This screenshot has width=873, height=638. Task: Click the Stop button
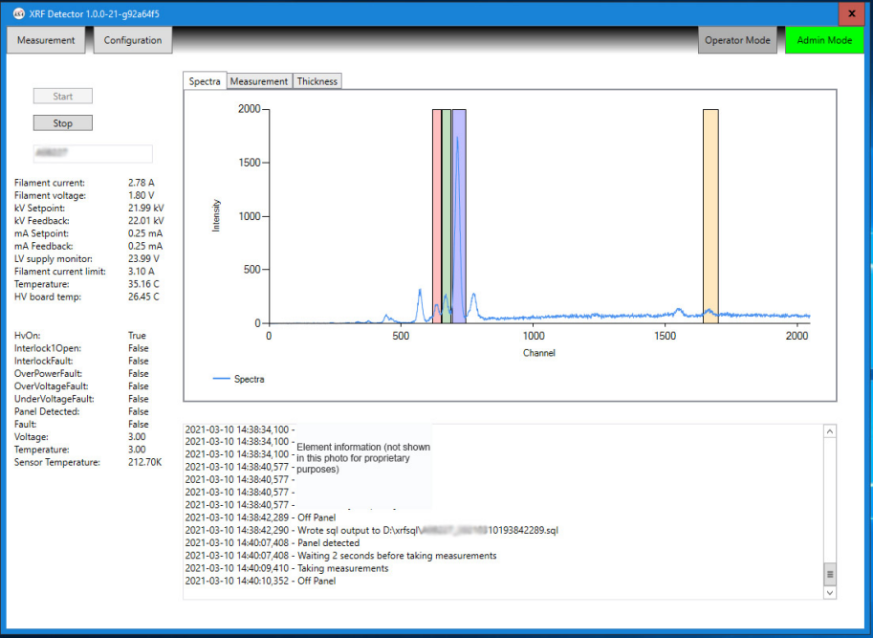pyautogui.click(x=63, y=123)
